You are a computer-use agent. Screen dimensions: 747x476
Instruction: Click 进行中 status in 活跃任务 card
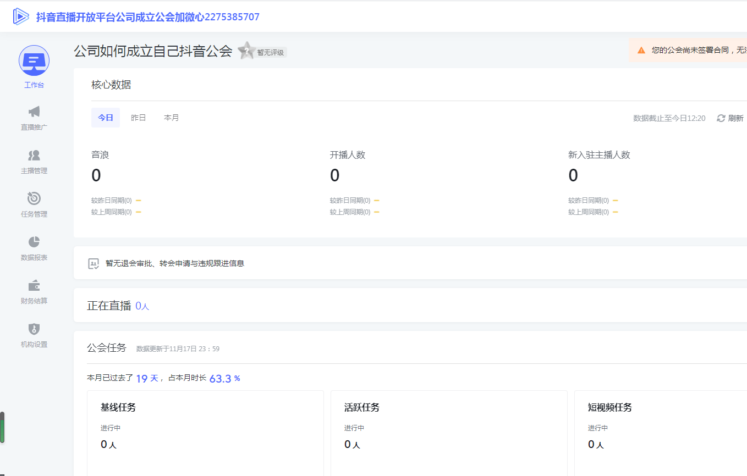354,428
